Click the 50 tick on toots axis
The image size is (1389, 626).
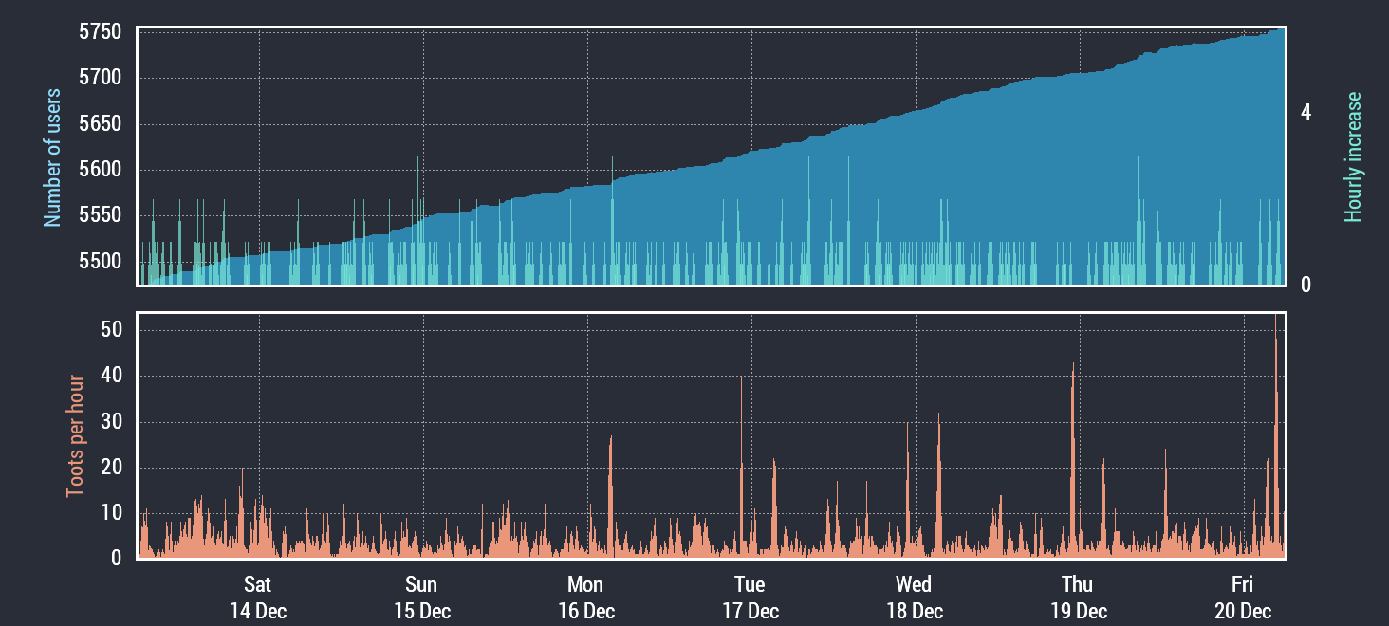[x=111, y=329]
